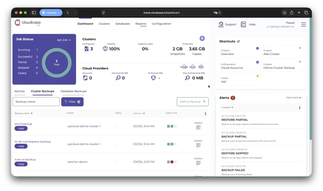Open the Catalogic dropdown in the address bar
The height and width of the screenshot is (191, 323).
(x=51, y=13)
